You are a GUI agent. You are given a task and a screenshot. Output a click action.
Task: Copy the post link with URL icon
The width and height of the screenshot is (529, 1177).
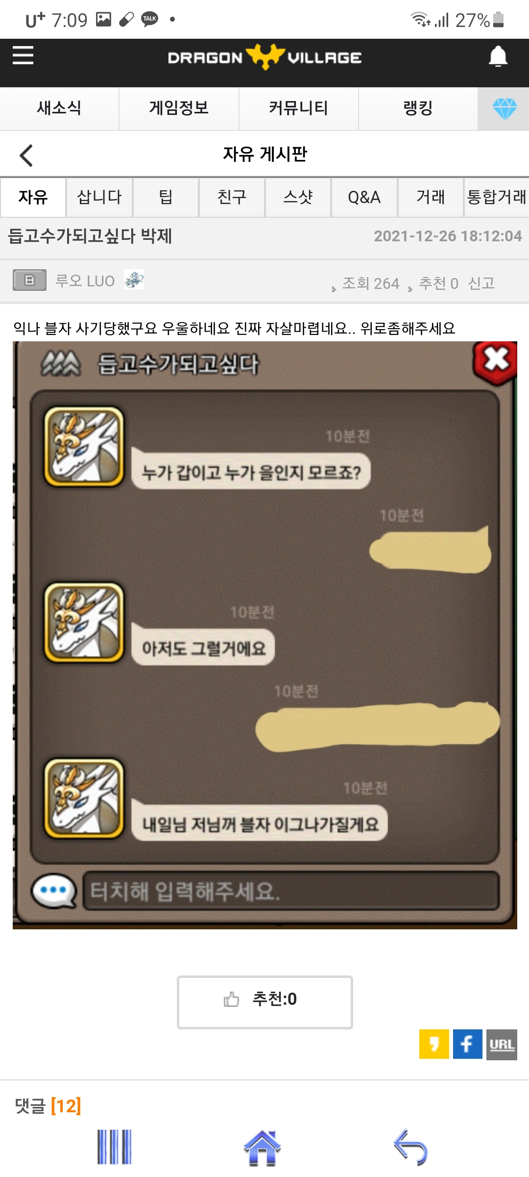click(502, 1044)
